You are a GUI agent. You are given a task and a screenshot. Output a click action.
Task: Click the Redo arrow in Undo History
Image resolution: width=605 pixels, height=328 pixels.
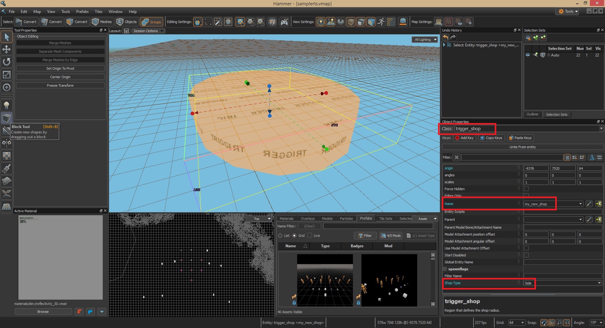(x=453, y=38)
